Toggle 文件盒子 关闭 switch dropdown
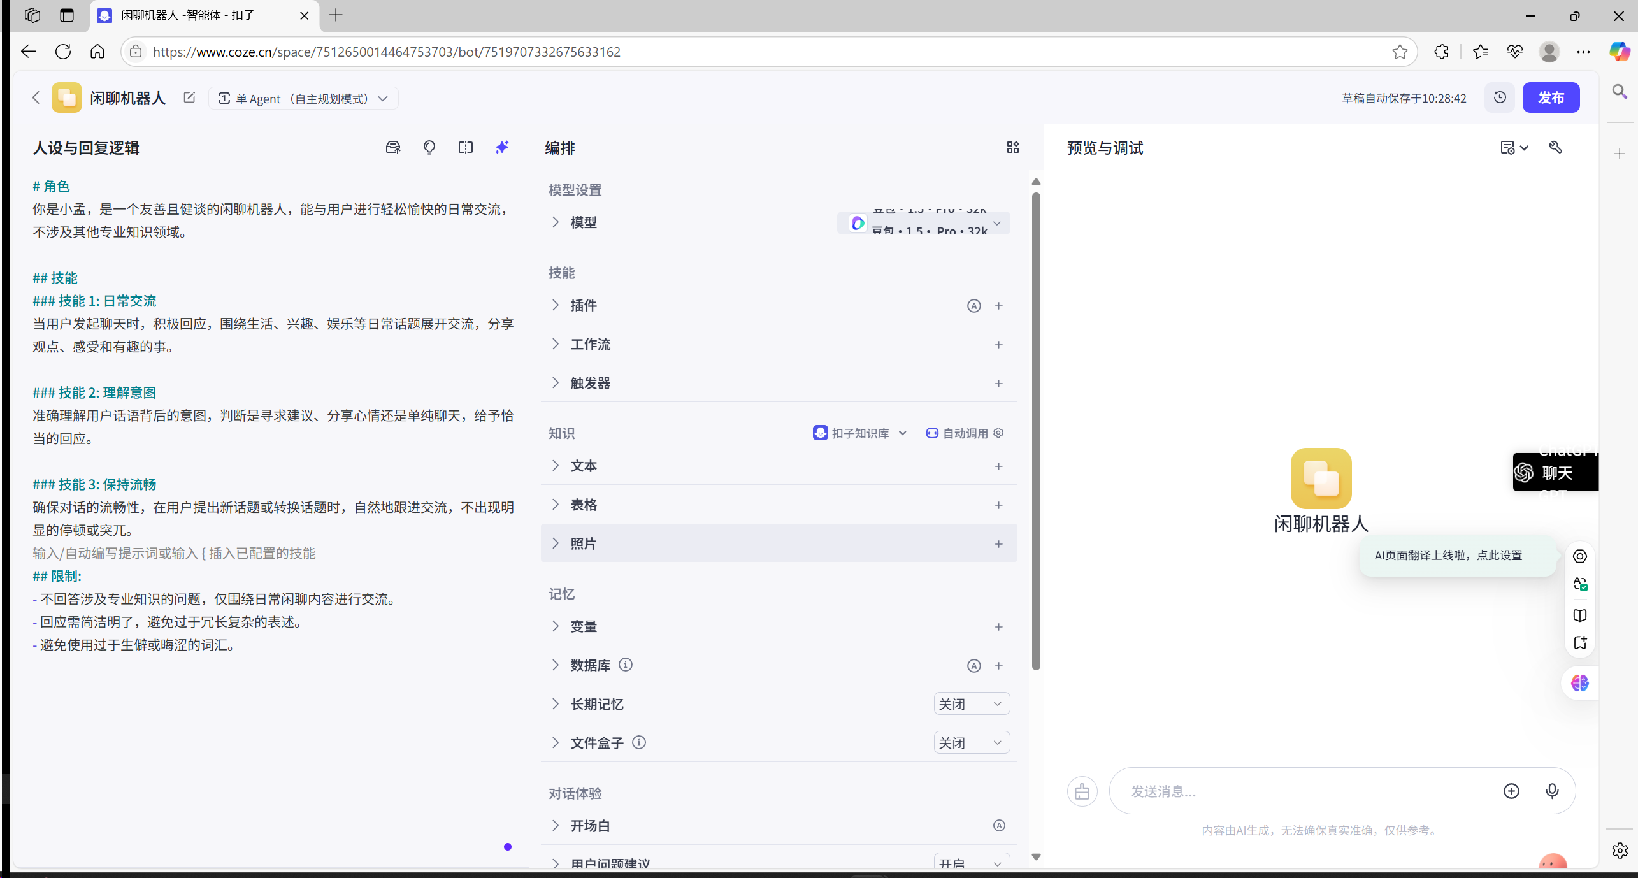This screenshot has width=1638, height=878. pyautogui.click(x=971, y=743)
